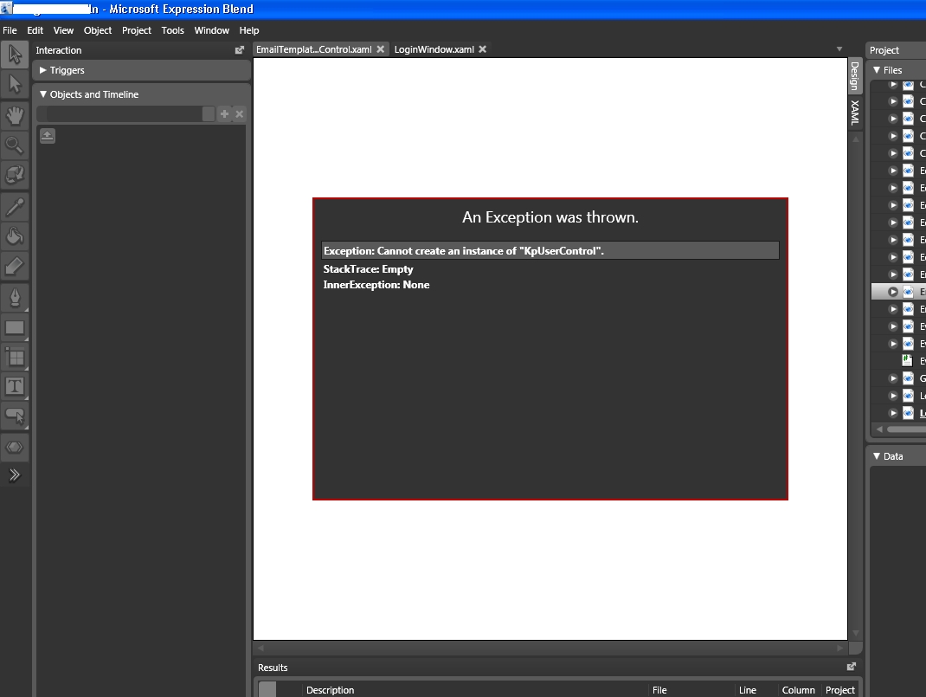Click the app icon in the title bar
The width and height of the screenshot is (926, 697).
pos(6,9)
